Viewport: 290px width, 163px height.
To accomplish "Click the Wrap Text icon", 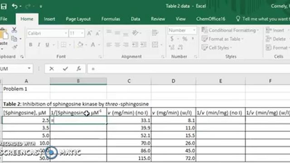I will coord(155,33).
